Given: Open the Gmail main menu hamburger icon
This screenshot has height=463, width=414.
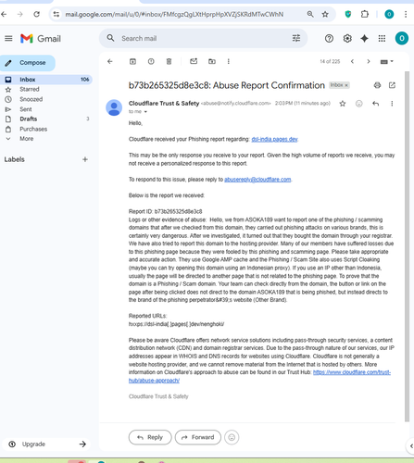Looking at the screenshot, I should [x=8, y=38].
